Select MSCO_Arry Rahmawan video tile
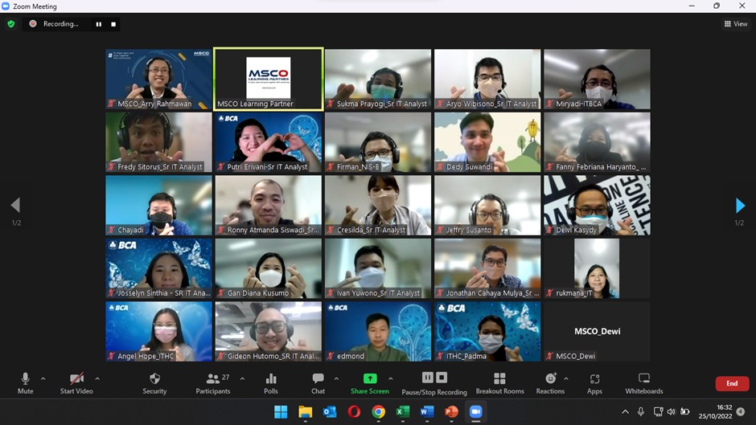 coord(158,79)
